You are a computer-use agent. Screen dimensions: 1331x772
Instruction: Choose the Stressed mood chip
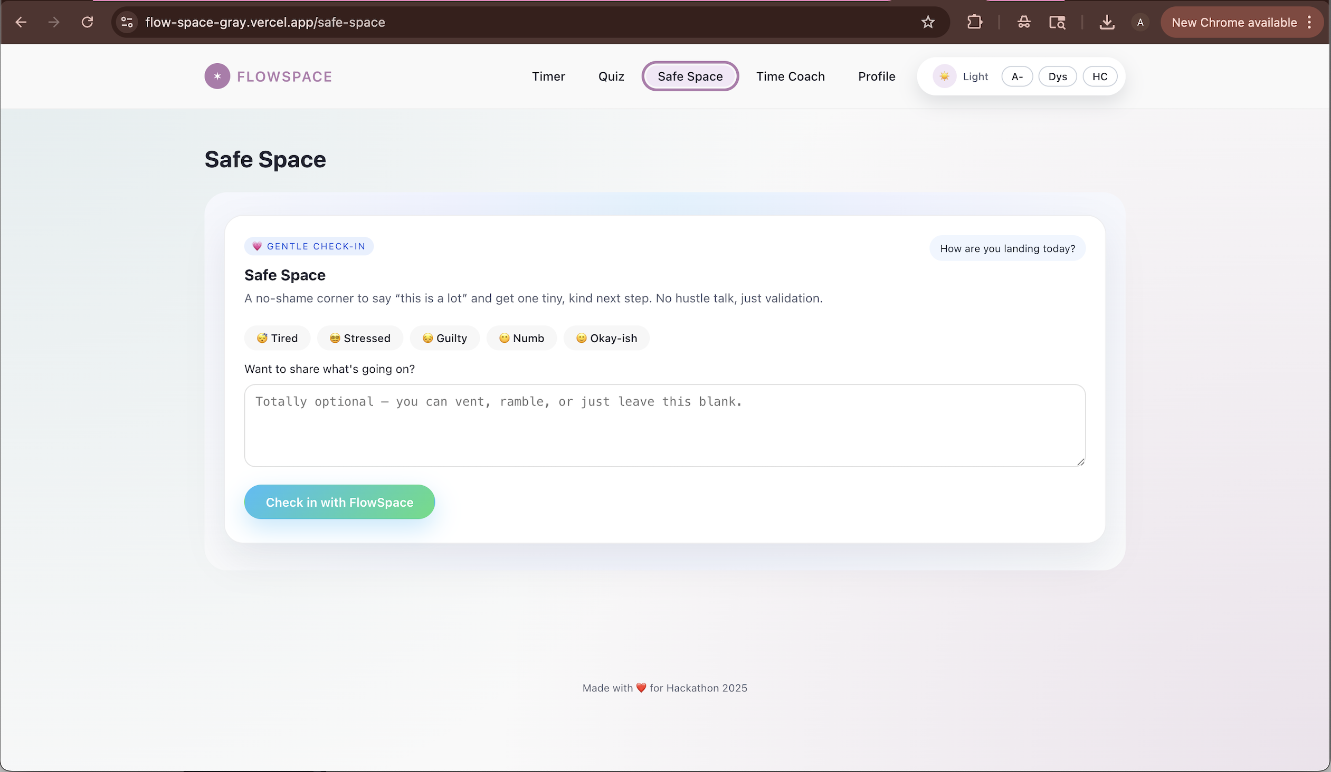pyautogui.click(x=360, y=338)
